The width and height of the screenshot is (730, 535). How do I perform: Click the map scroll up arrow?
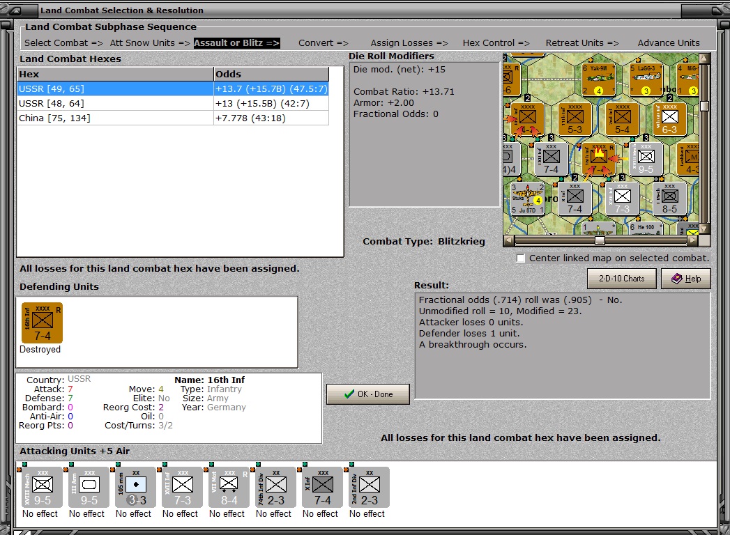[x=704, y=58]
